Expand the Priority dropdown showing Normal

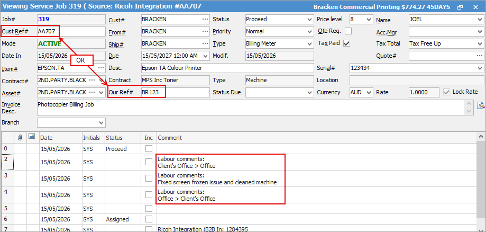tap(310, 31)
